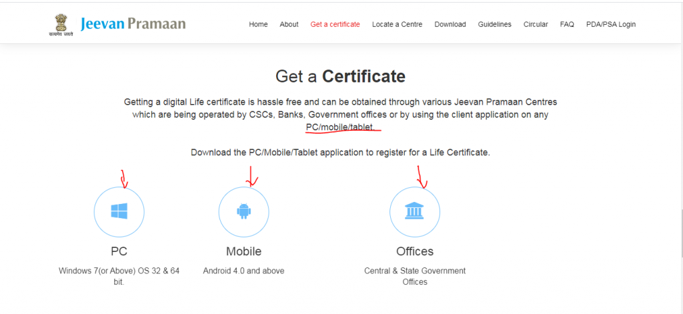This screenshot has height=314, width=683.
Task: Click the national emblem logo icon
Action: (59, 23)
